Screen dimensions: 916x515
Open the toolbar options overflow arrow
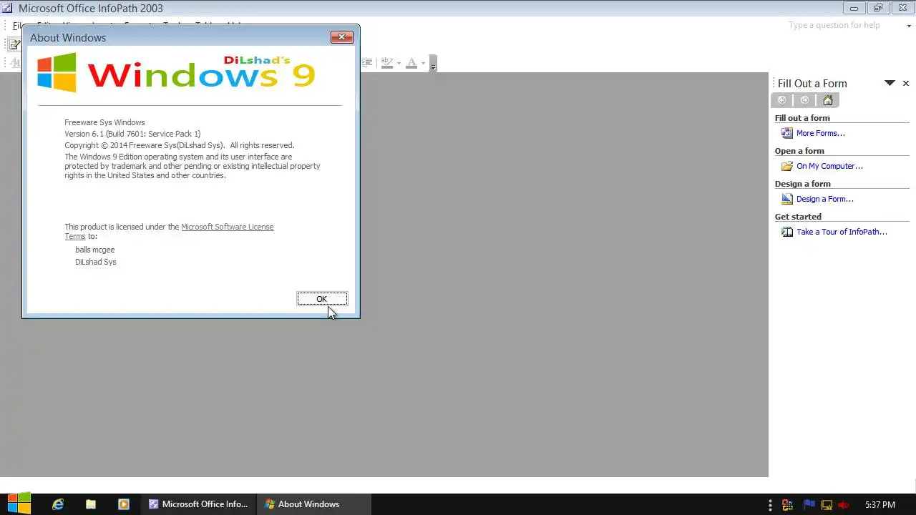(x=433, y=64)
